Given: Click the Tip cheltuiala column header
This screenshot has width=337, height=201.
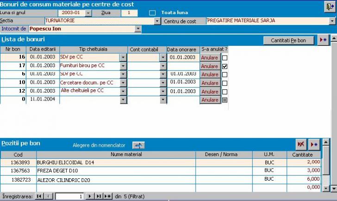Looking at the screenshot, I should (x=93, y=49).
